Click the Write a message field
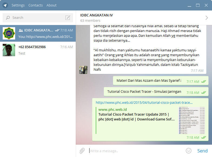This screenshot has height=157, width=212. (136, 151)
